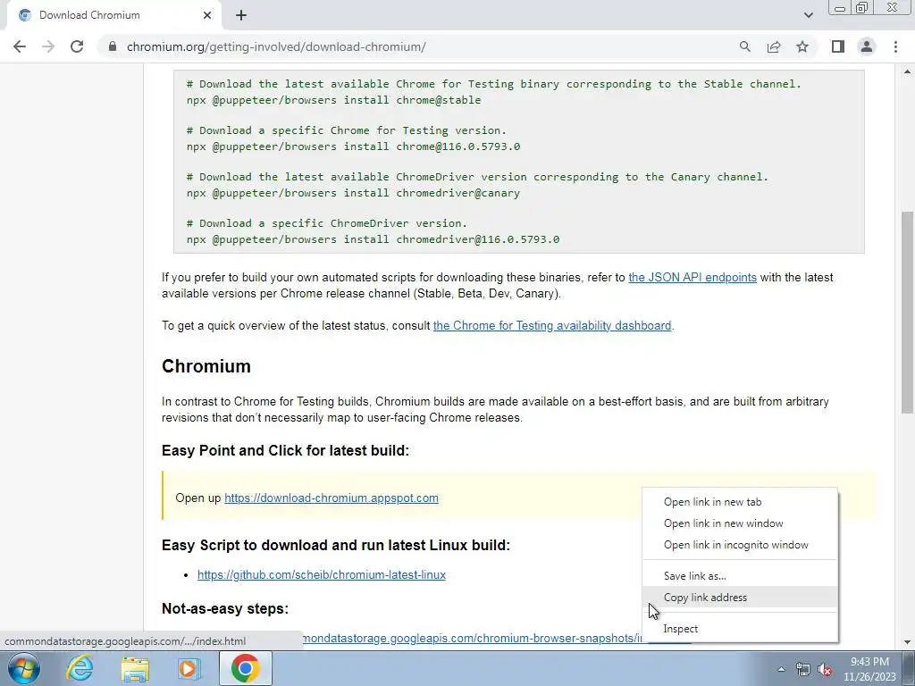Toggle the browser side panel
915x686 pixels.
[838, 46]
